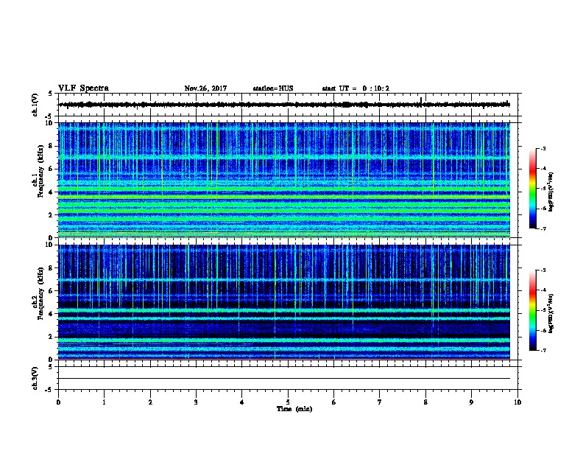This screenshot has width=583, height=451.
Task: Click the time axis tick label "5"
Action: tap(288, 402)
